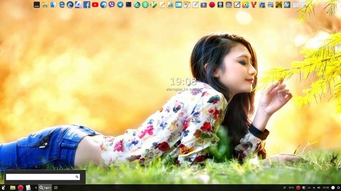Open the red 'V' Vivaldi icon
Viewport: 341px width, 191px height.
[254, 5]
